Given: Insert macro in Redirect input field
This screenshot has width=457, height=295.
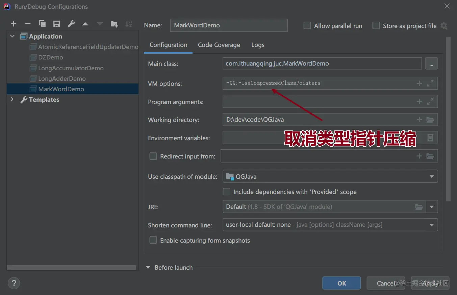Looking at the screenshot, I should tap(419, 156).
